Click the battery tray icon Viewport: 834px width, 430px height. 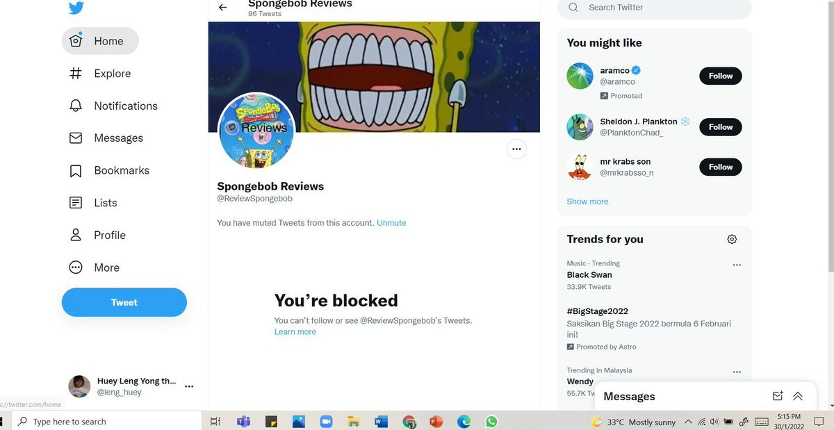[728, 422]
